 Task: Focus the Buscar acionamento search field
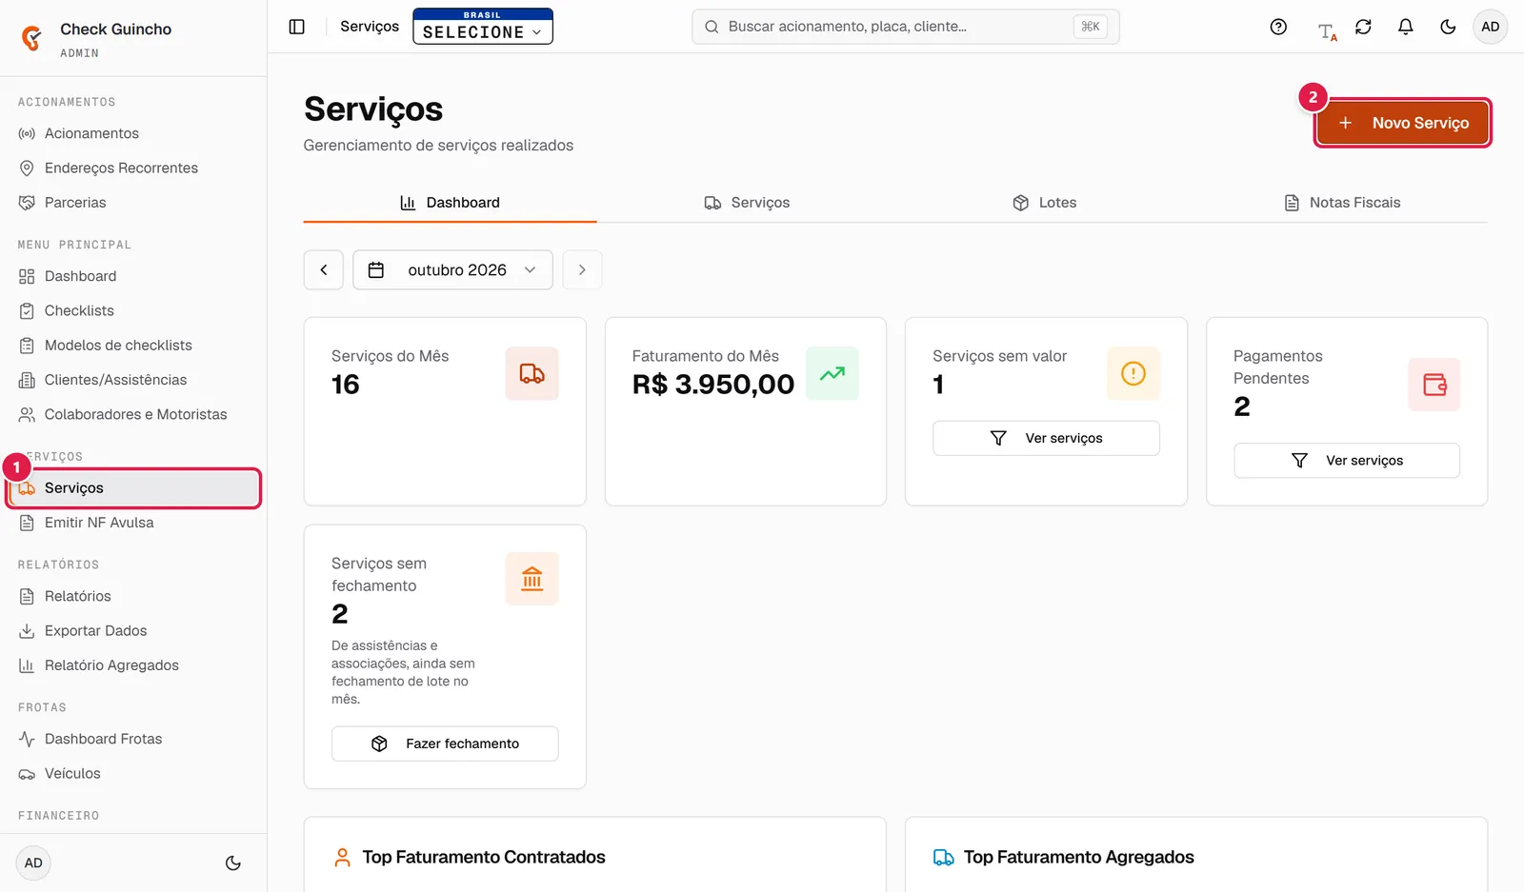(905, 27)
